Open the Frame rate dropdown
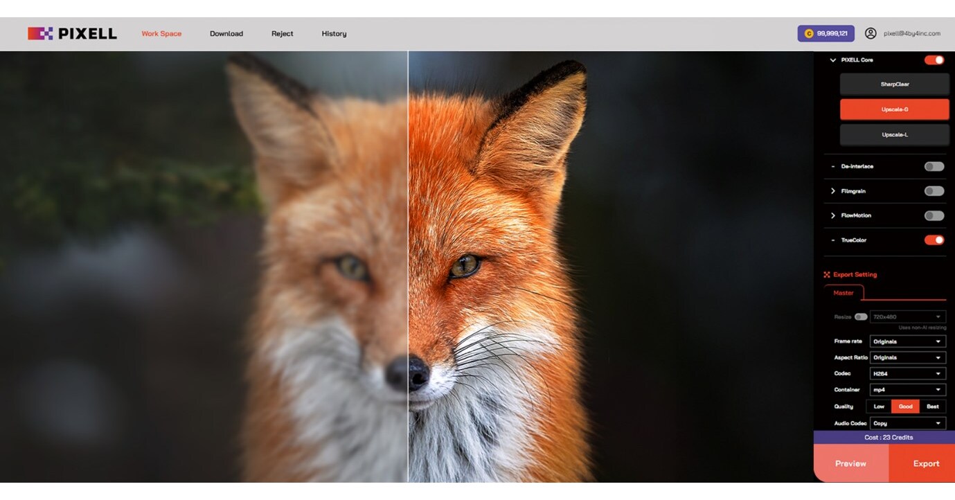The image size is (955, 500). pos(907,341)
